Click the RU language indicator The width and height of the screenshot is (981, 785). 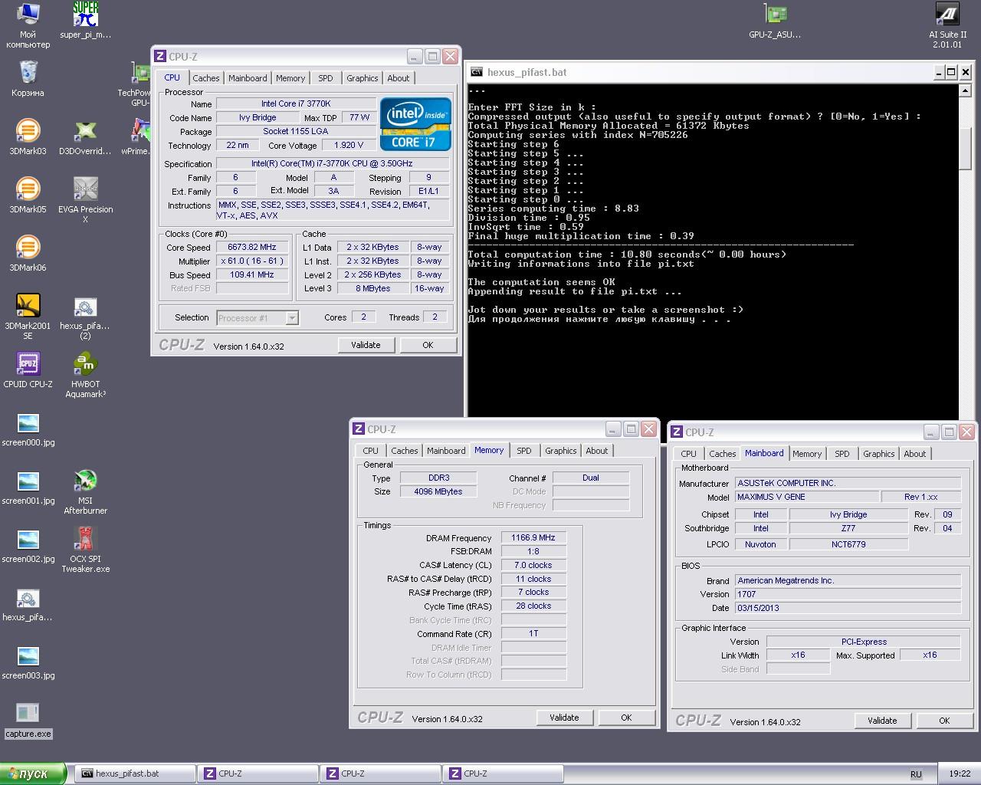(x=916, y=774)
